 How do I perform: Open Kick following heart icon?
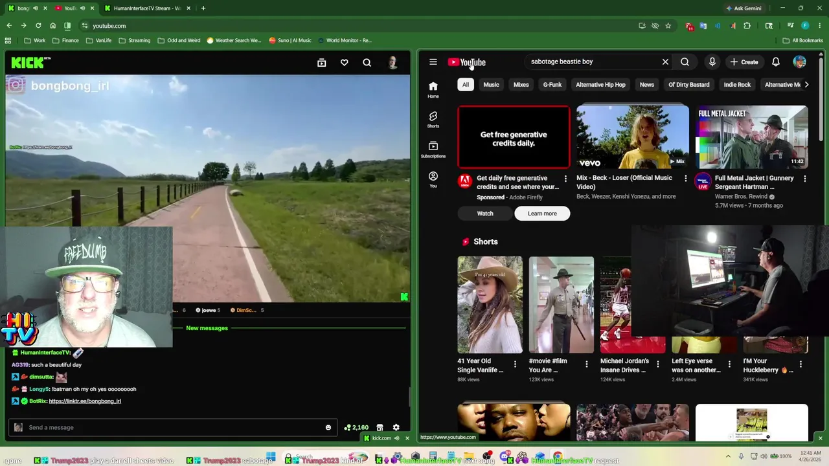tap(345, 63)
